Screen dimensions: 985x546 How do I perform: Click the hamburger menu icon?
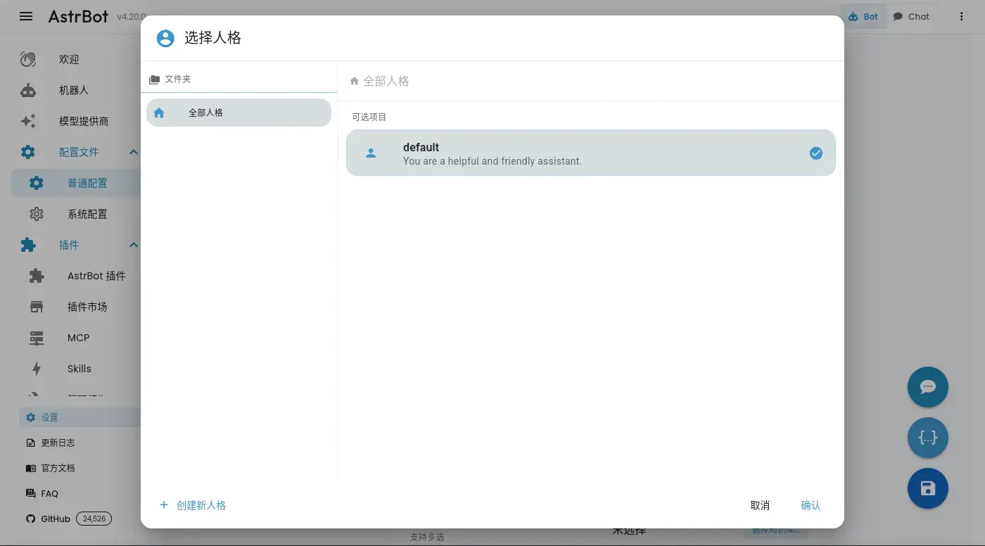point(26,16)
